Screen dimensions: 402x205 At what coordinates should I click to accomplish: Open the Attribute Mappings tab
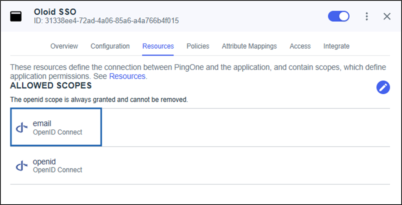click(249, 46)
